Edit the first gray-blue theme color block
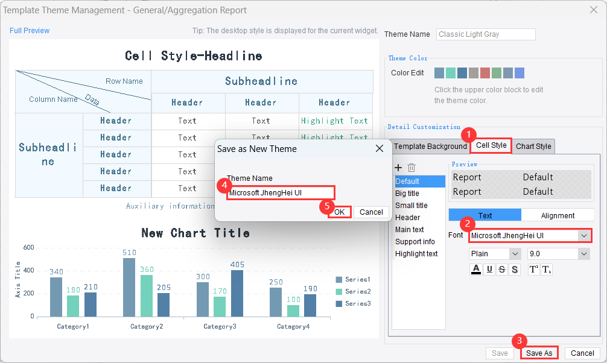607x363 pixels. 439,73
